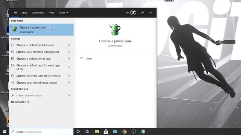241x135 pixels.
Task: Open Microsoft Store from the taskbar
Action: click(106, 132)
